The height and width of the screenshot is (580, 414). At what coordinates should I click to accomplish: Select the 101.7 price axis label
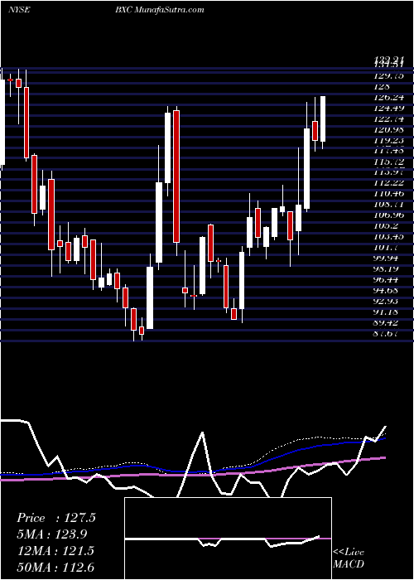[387, 247]
